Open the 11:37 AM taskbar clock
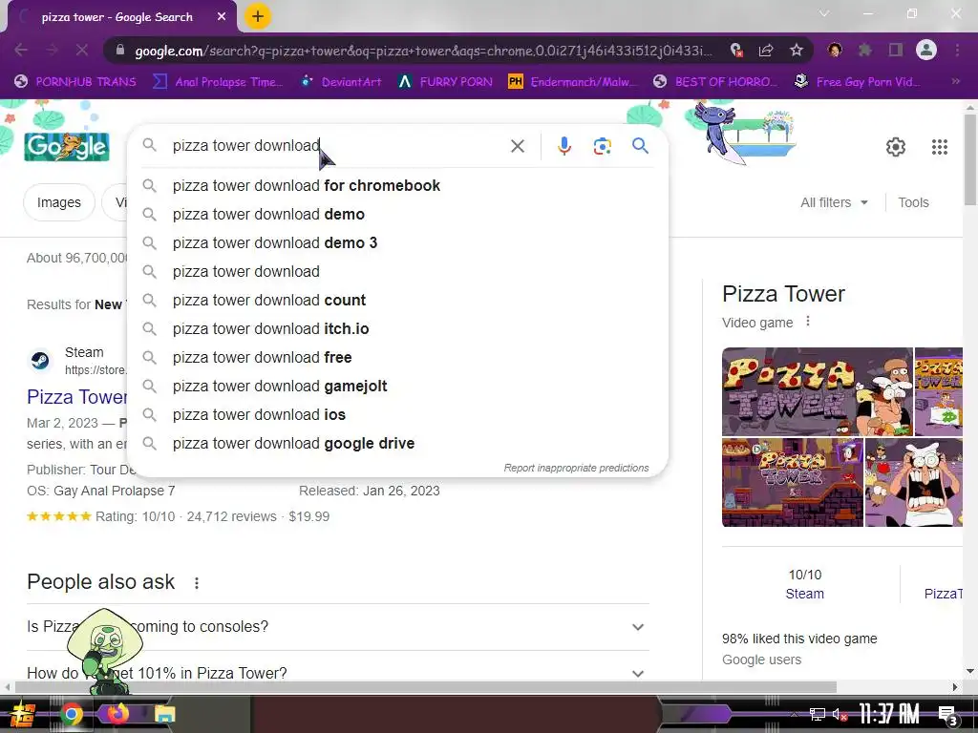 pos(889,714)
